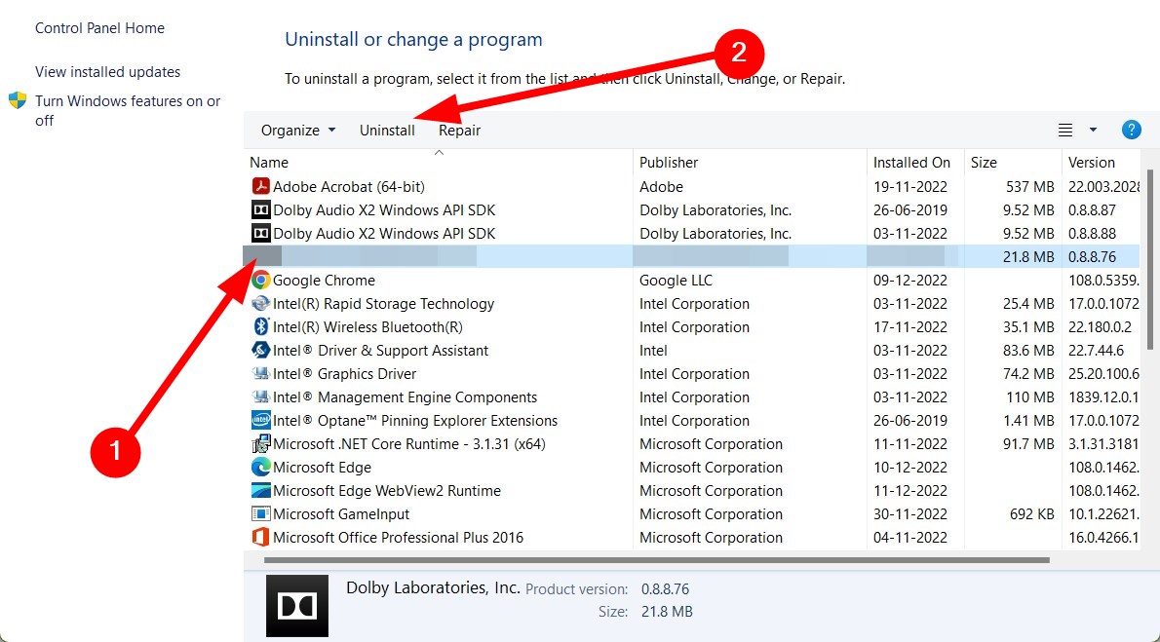This screenshot has height=642, width=1160.
Task: Expand the view options dropdown arrow
Action: pos(1093,130)
